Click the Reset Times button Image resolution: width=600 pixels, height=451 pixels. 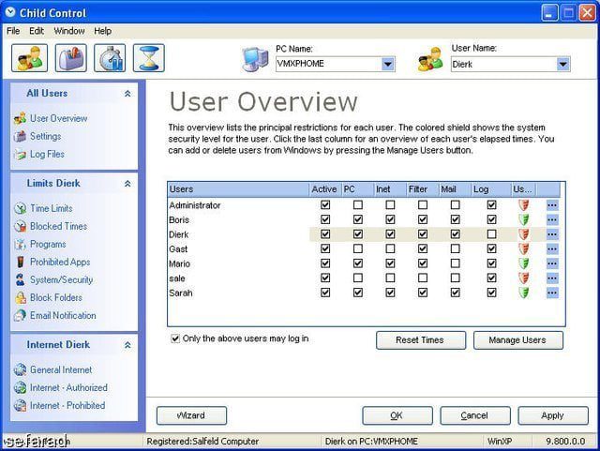pyautogui.click(x=420, y=339)
